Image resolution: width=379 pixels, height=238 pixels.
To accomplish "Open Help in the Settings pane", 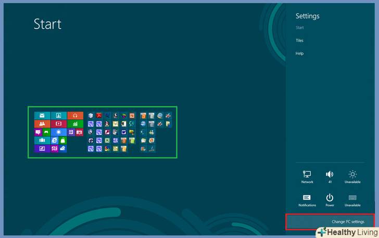I will (x=299, y=54).
